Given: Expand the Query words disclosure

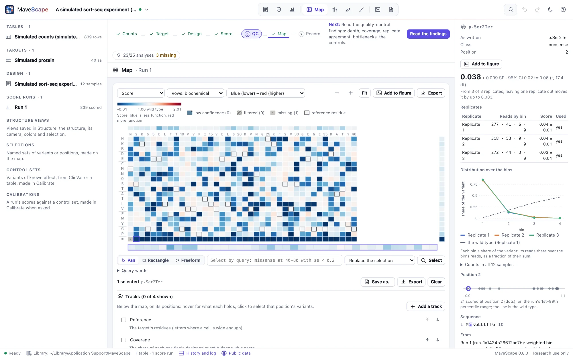Looking at the screenshot, I should coord(132,270).
